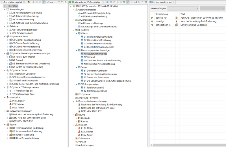This screenshot has height=147, width=226.
Task: Open view menu triangle in Grundschutzmodell panel
Action: pyautogui.click(x=59, y=2)
